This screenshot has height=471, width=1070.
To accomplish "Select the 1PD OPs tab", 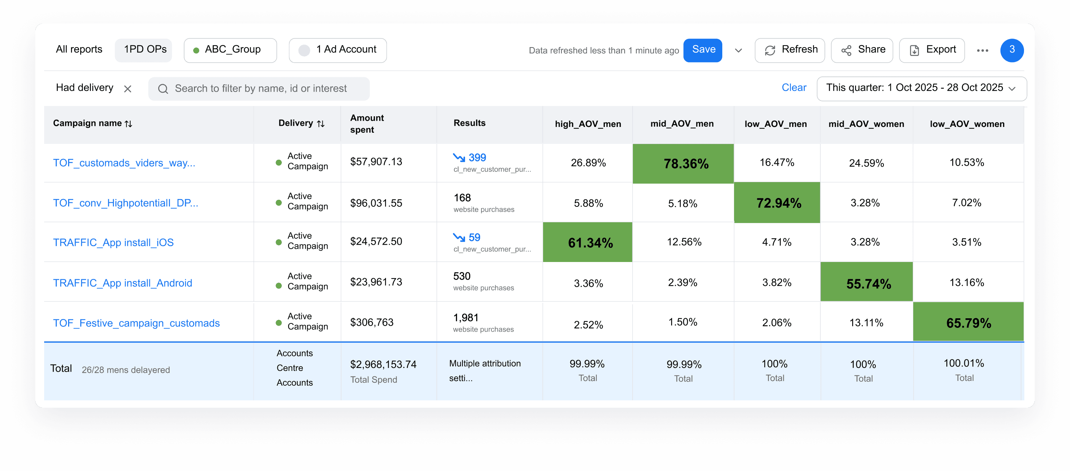I will [x=145, y=49].
